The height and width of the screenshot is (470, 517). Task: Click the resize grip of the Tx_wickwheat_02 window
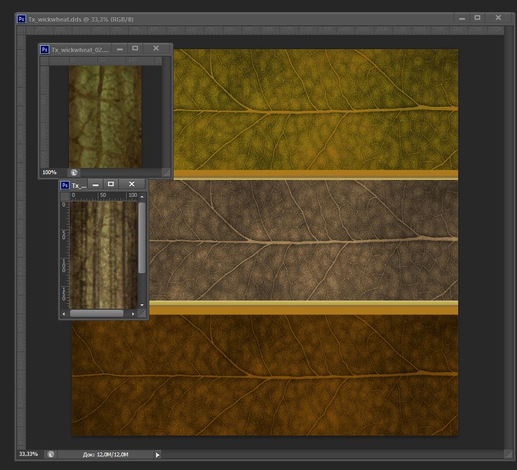pos(166,173)
